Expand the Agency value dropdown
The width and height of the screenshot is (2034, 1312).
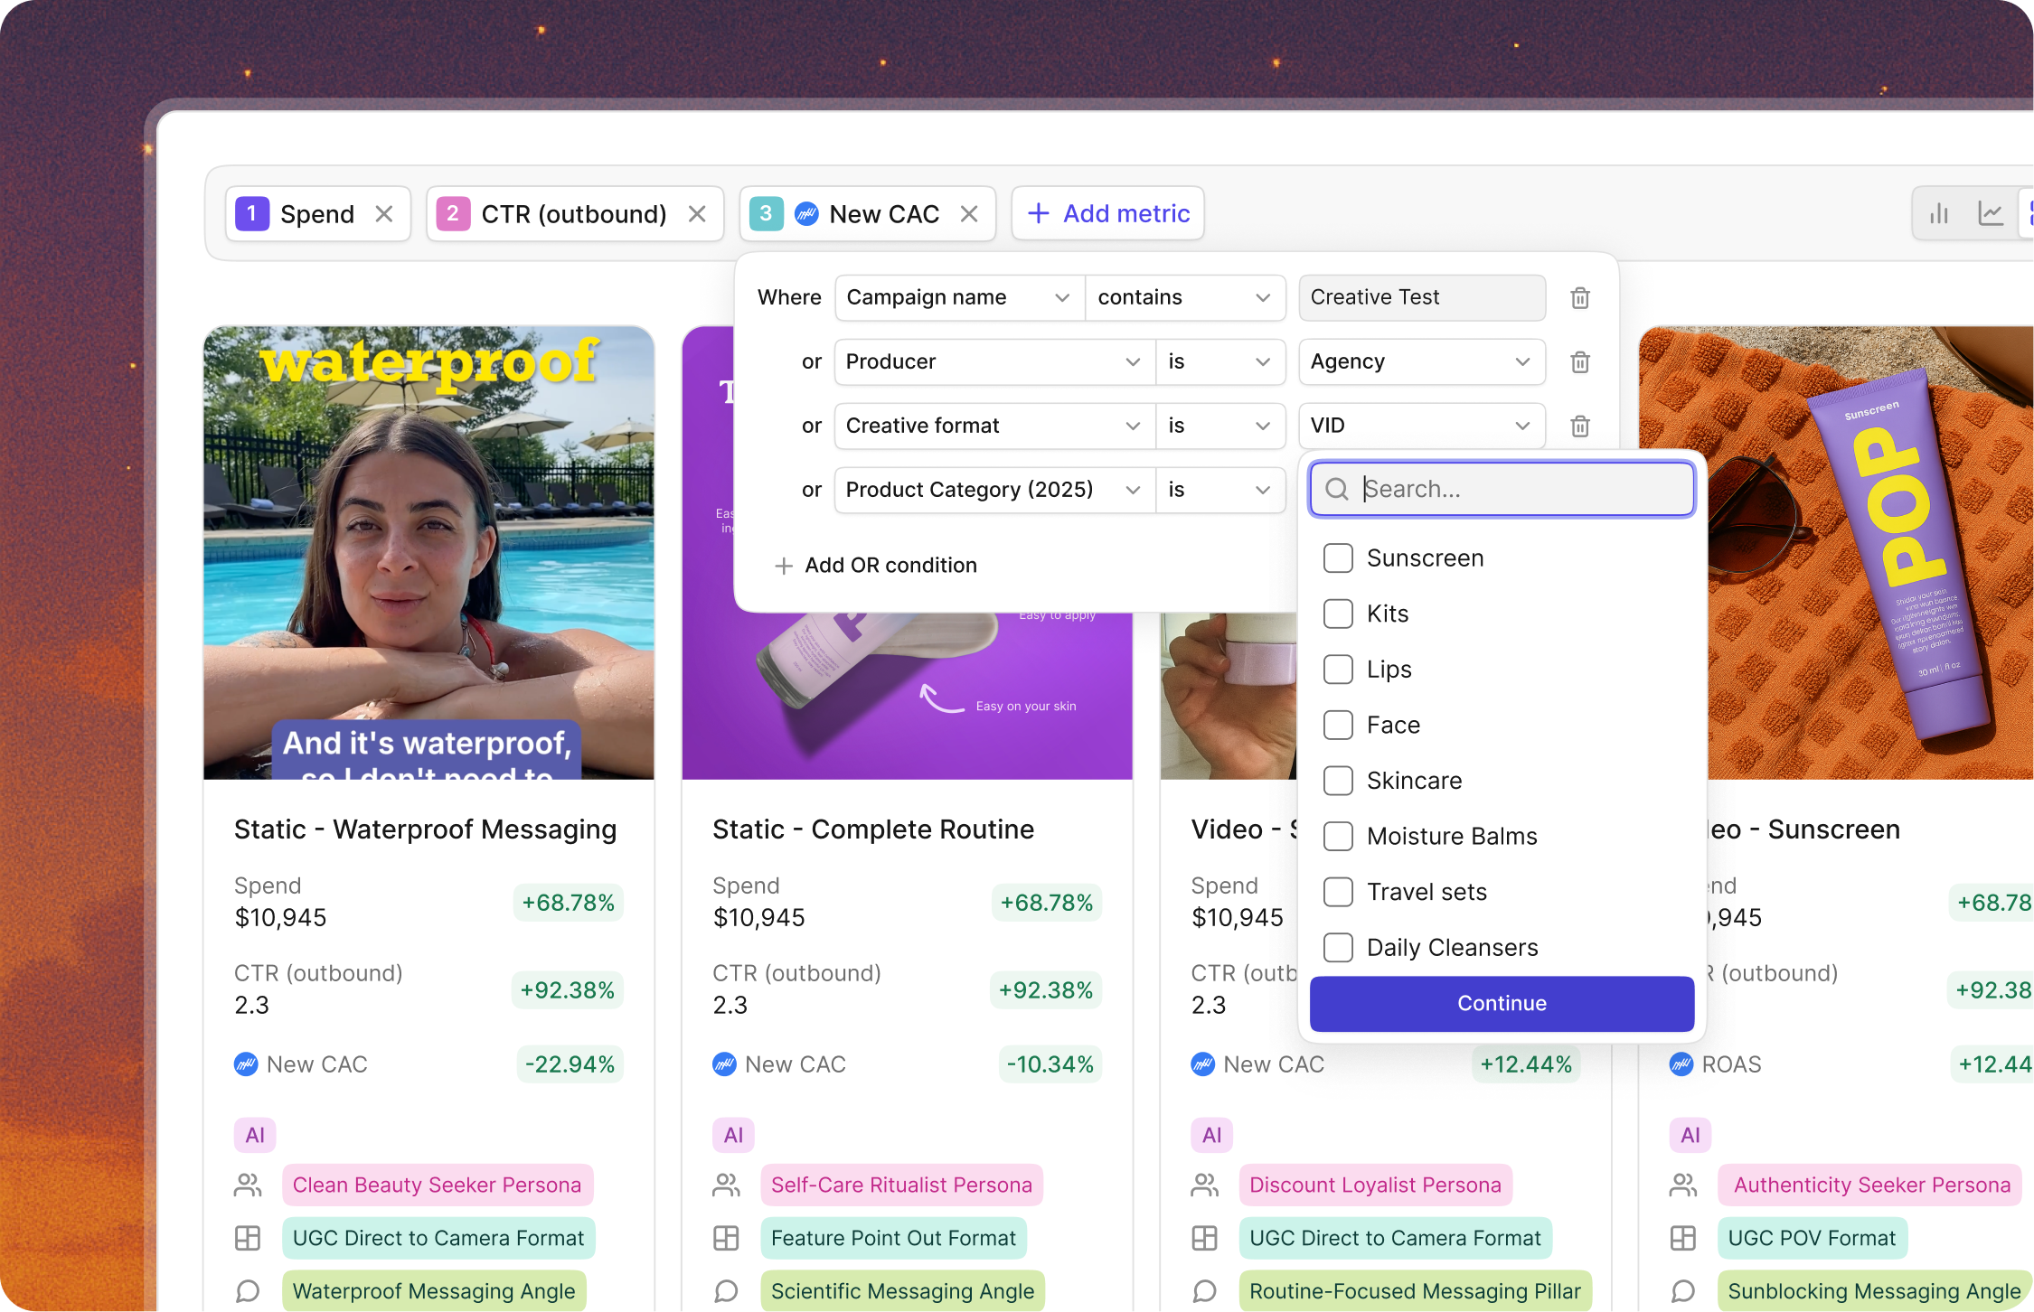pos(1421,362)
